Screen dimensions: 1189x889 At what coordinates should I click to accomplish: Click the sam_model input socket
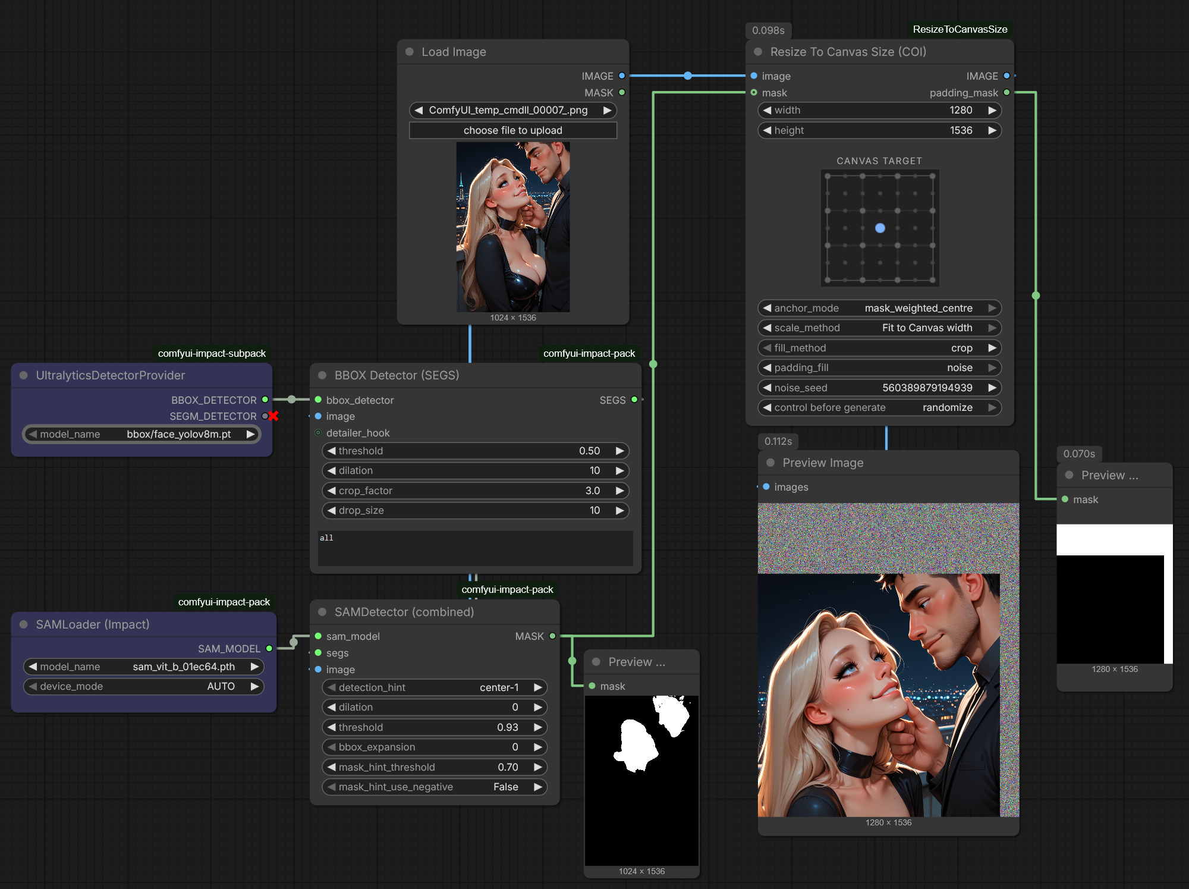click(x=318, y=636)
